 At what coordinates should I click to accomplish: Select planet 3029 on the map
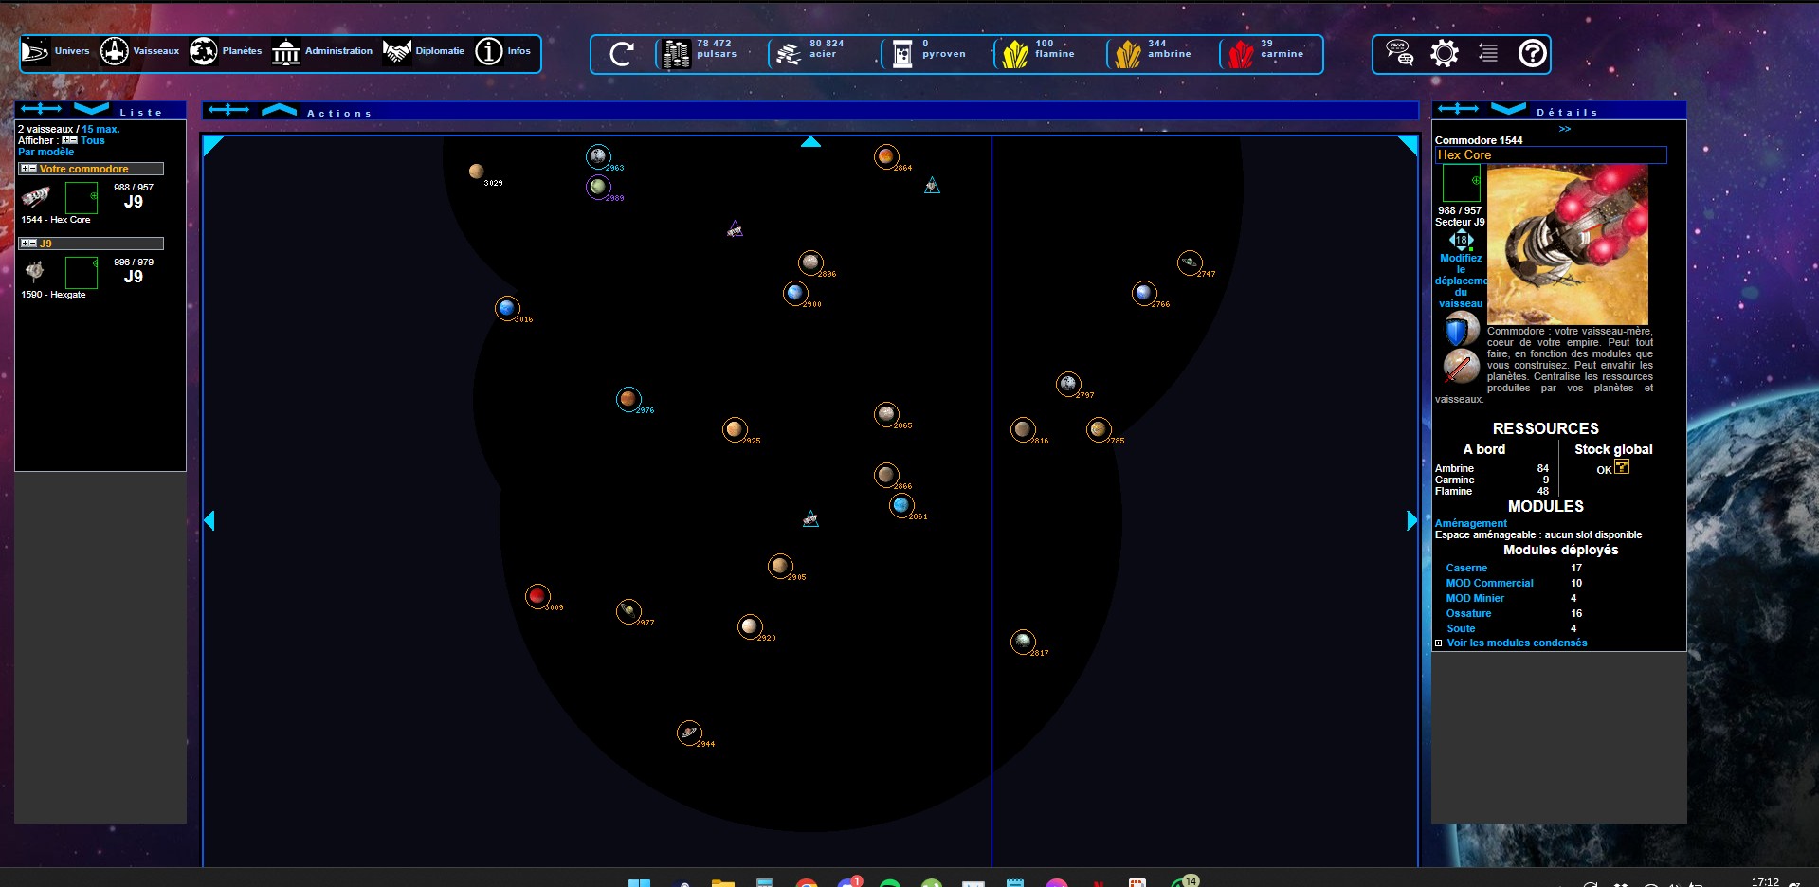click(x=477, y=172)
